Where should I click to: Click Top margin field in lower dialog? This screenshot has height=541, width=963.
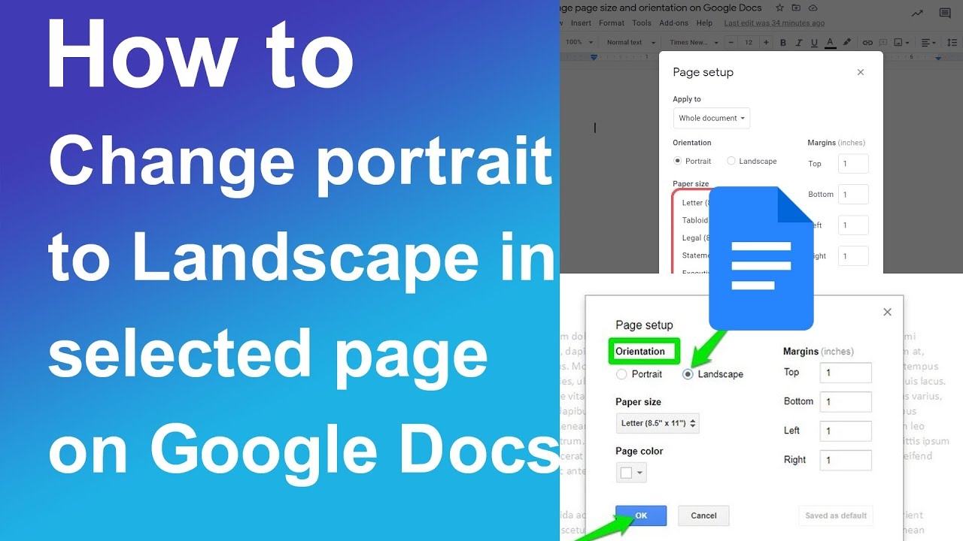click(846, 373)
